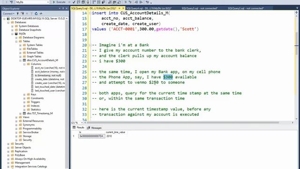Click Results to File toolbar icon
This screenshot has height=169, width=300.
point(119,2)
